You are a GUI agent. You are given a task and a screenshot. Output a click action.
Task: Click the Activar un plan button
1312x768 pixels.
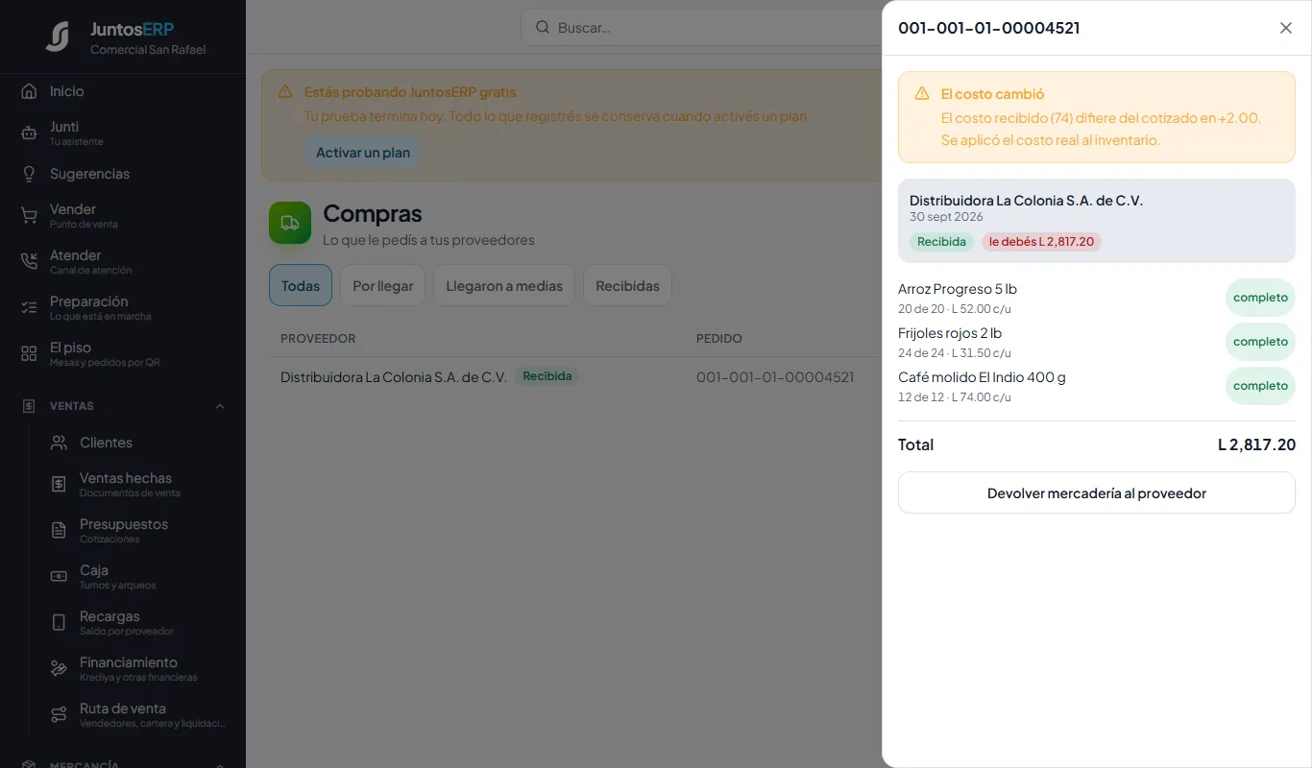pos(363,153)
